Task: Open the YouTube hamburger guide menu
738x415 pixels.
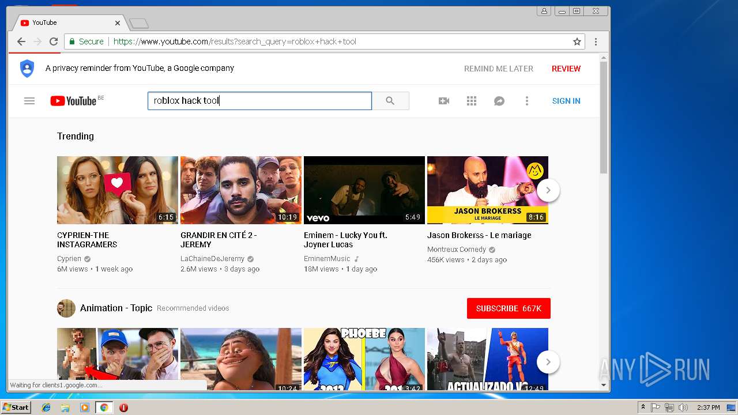Action: (x=29, y=101)
